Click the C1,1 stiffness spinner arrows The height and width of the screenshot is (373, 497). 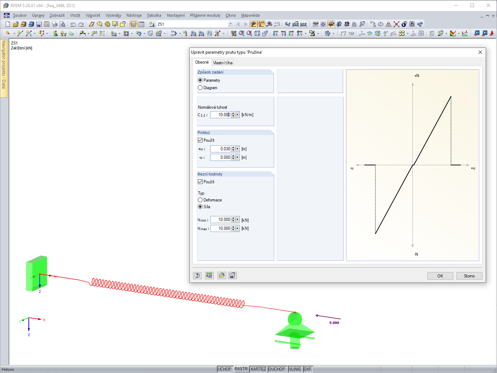tap(233, 115)
